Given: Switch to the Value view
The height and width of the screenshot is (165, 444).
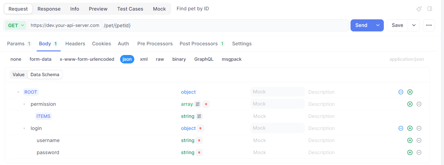Looking at the screenshot, I should (x=18, y=75).
